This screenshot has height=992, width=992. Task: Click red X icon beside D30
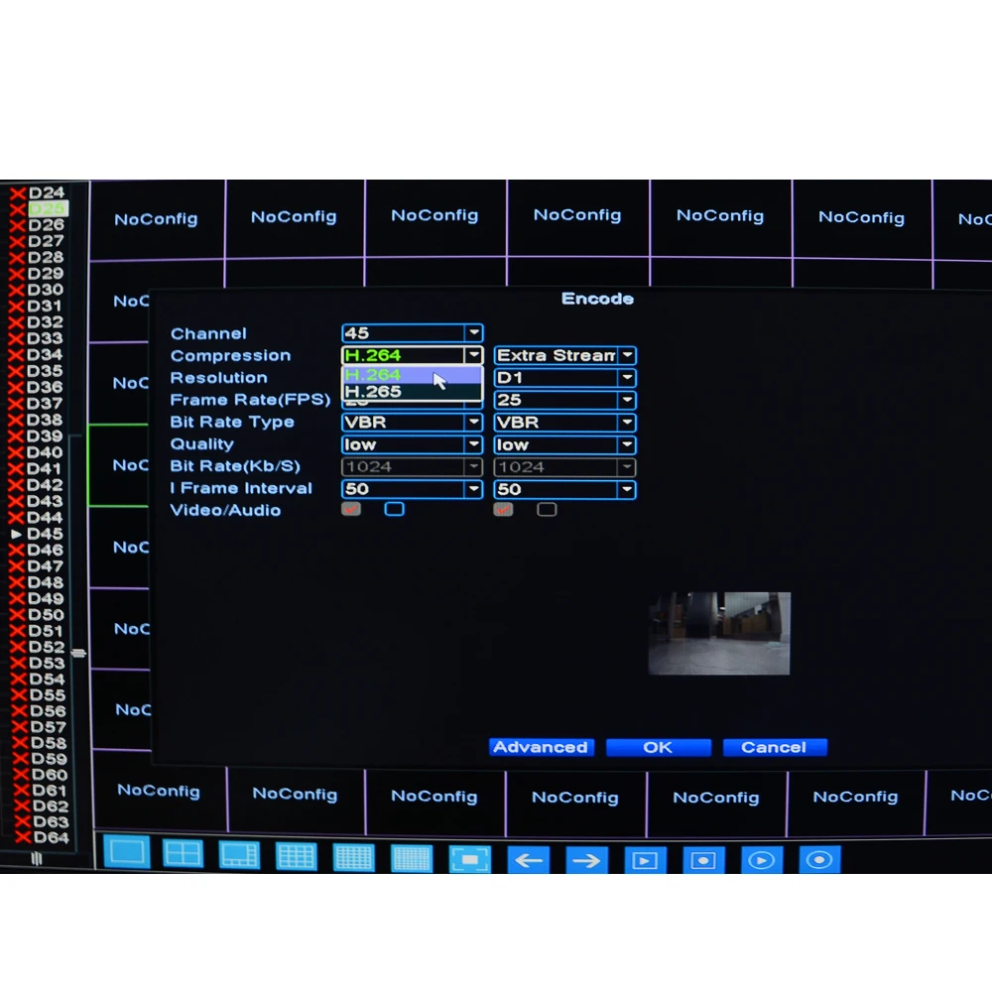tap(16, 291)
